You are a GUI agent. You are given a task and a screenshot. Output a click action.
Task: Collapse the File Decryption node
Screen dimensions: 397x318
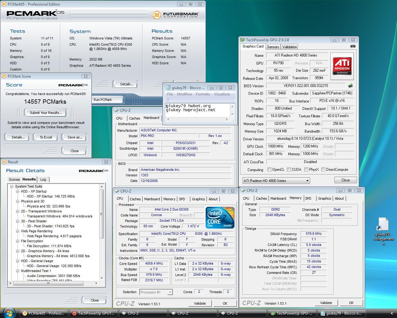point(18,241)
